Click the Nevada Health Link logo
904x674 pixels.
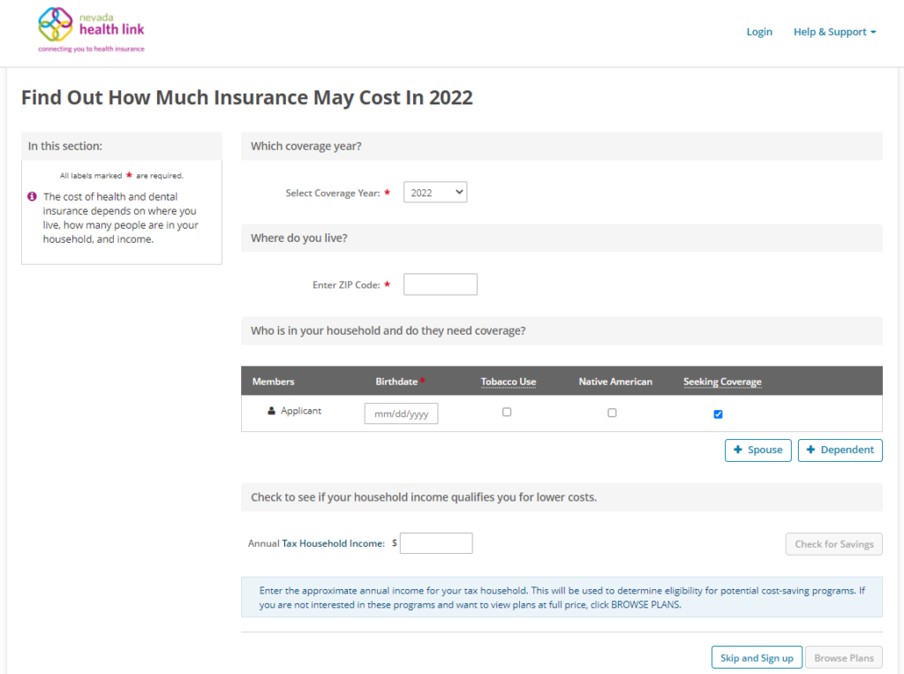click(91, 30)
